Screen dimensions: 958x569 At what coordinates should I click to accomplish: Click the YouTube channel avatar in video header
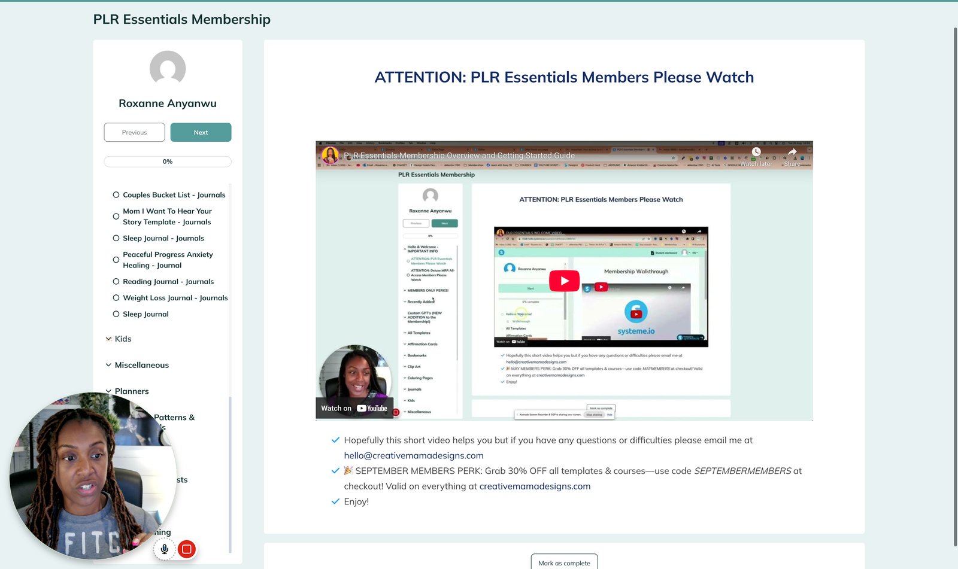[x=330, y=156]
